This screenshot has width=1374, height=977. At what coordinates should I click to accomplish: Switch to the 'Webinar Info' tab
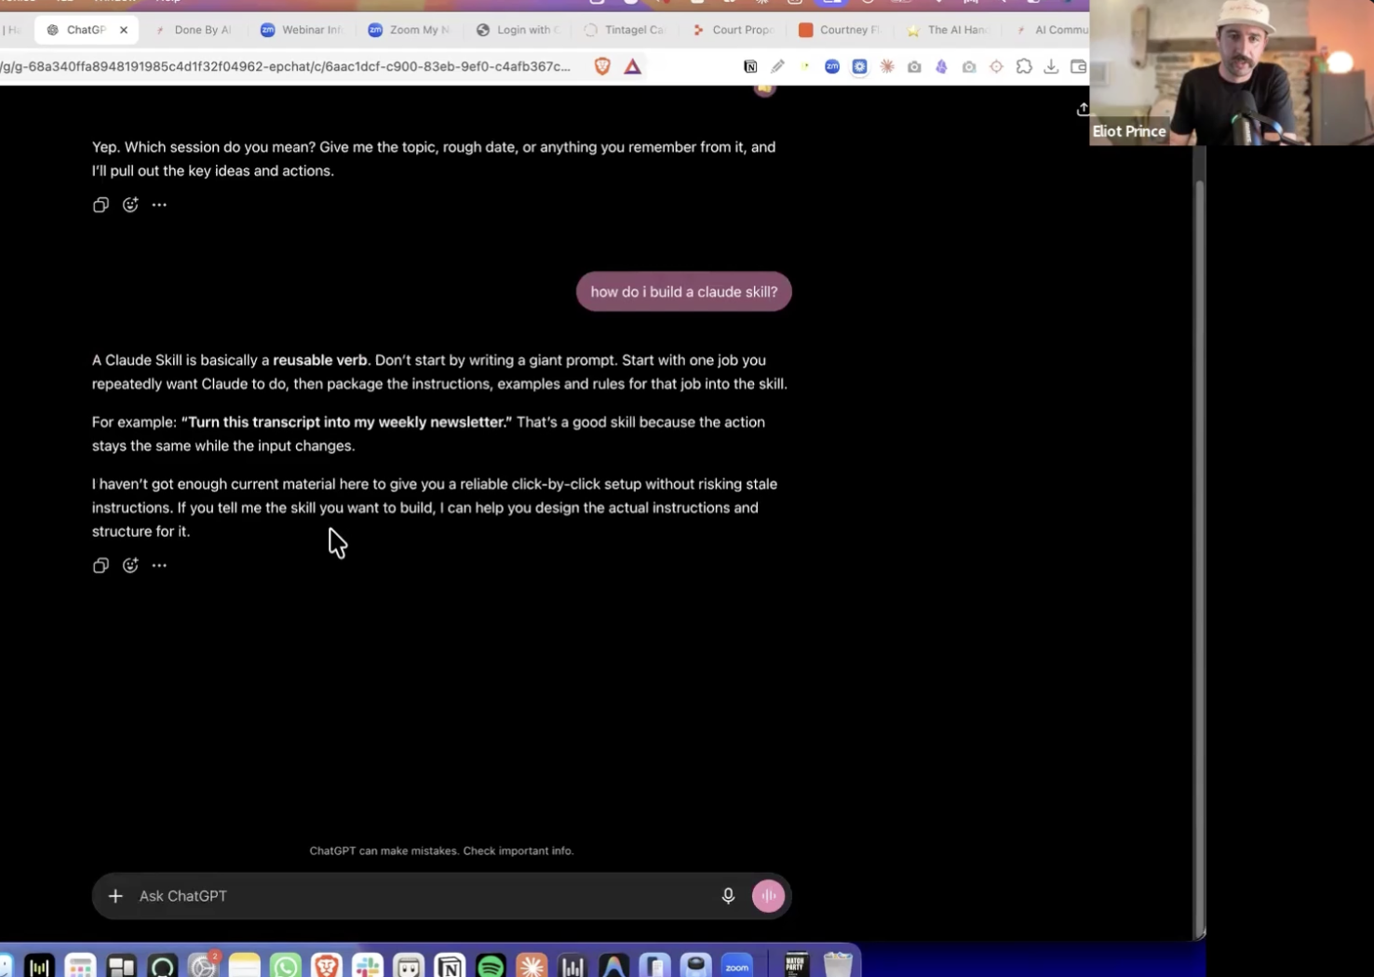pos(303,30)
